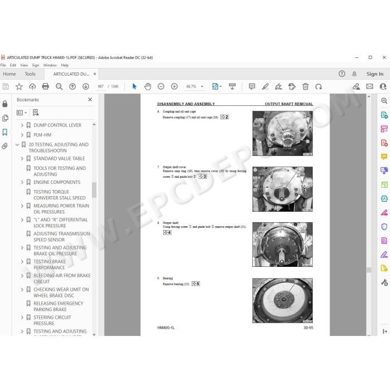Open the attachments paperclip panel
390x390 pixels.
(5, 146)
